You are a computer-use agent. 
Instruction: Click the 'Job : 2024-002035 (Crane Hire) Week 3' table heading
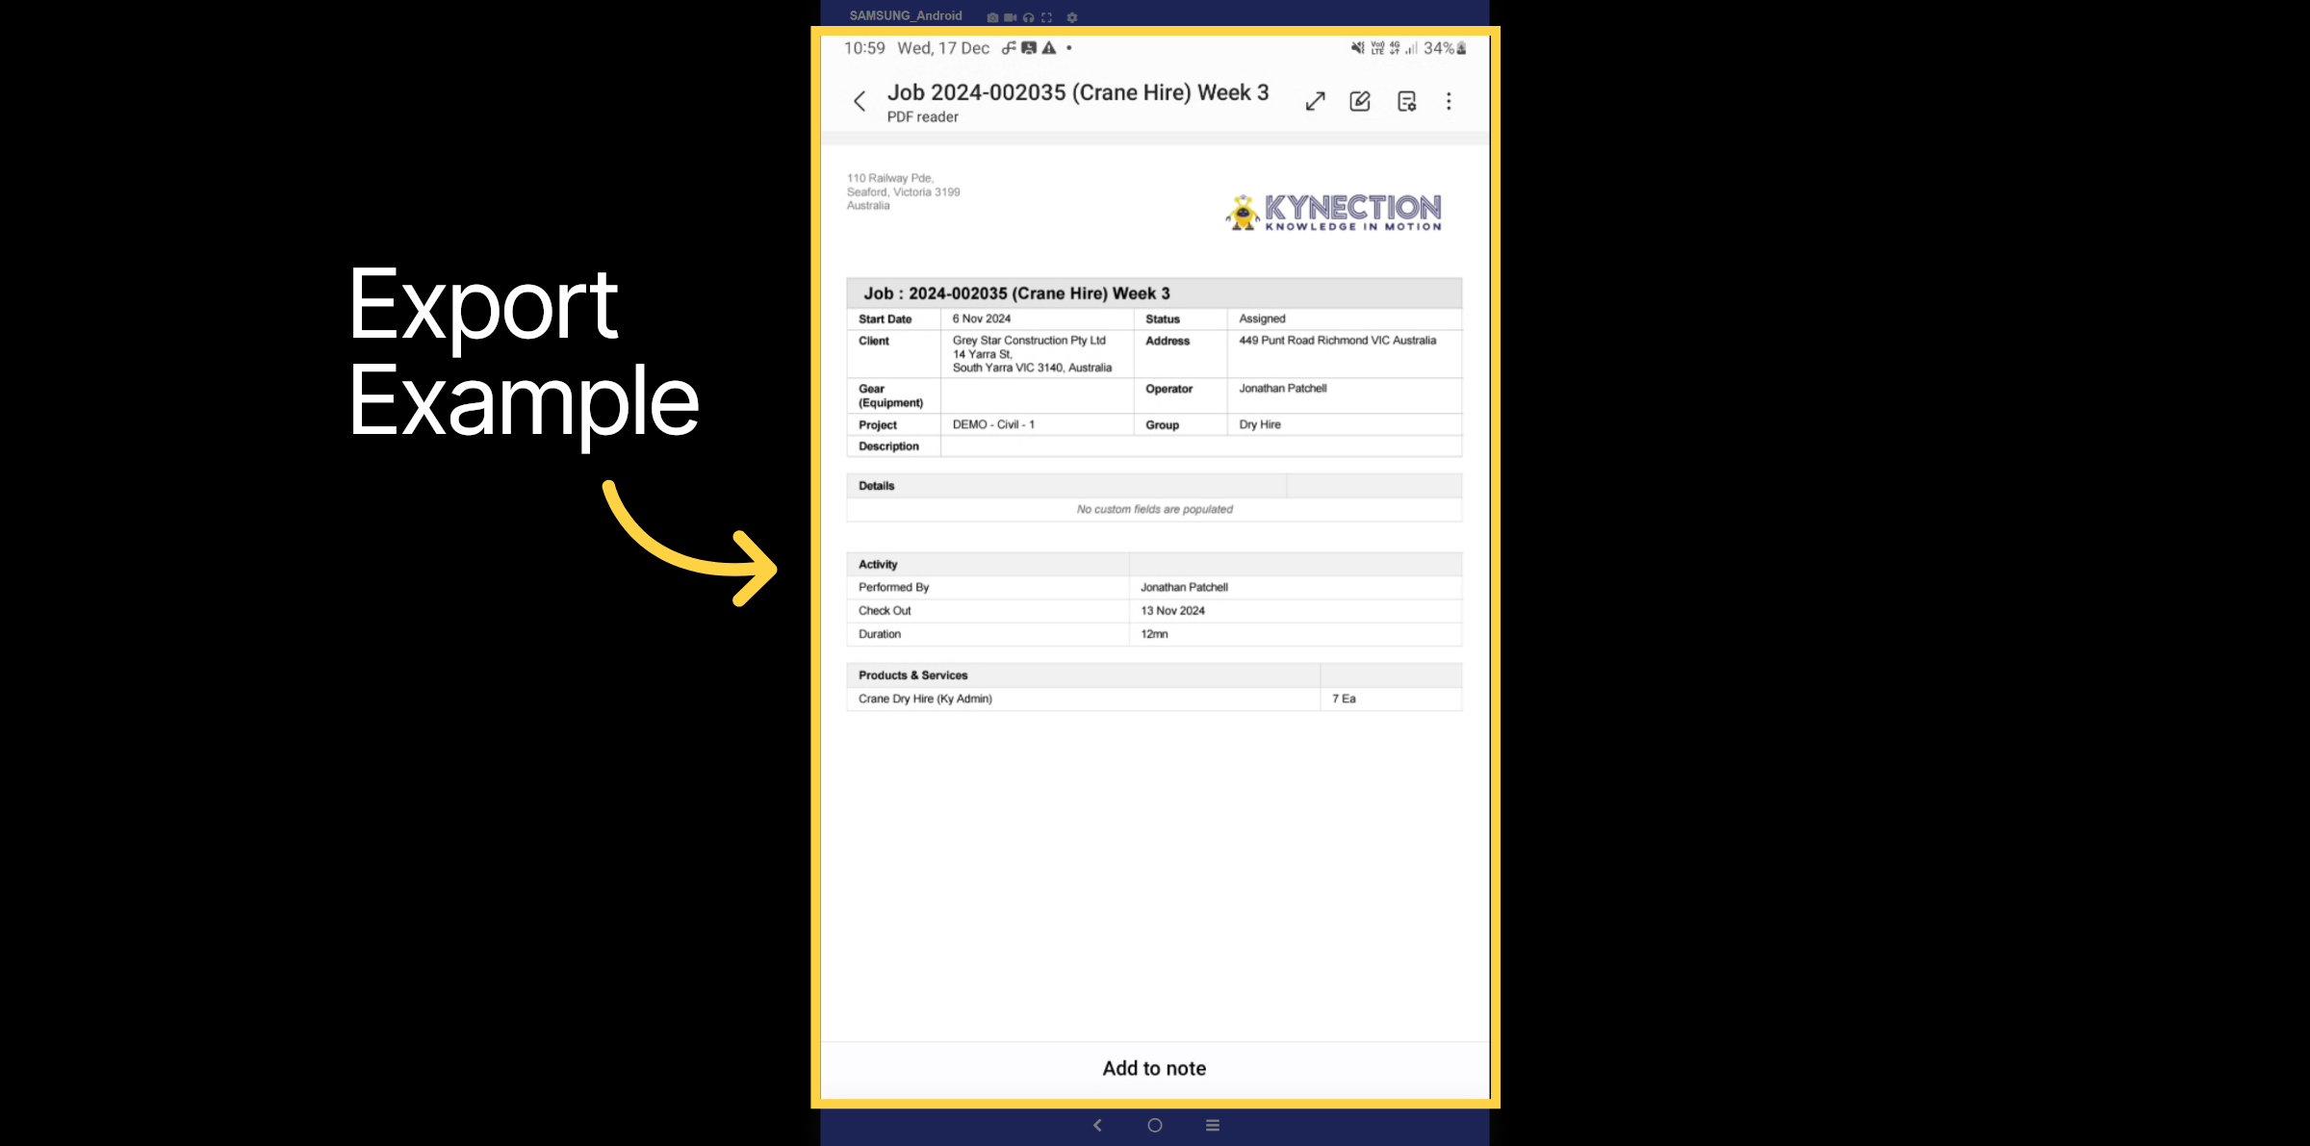tap(1016, 293)
